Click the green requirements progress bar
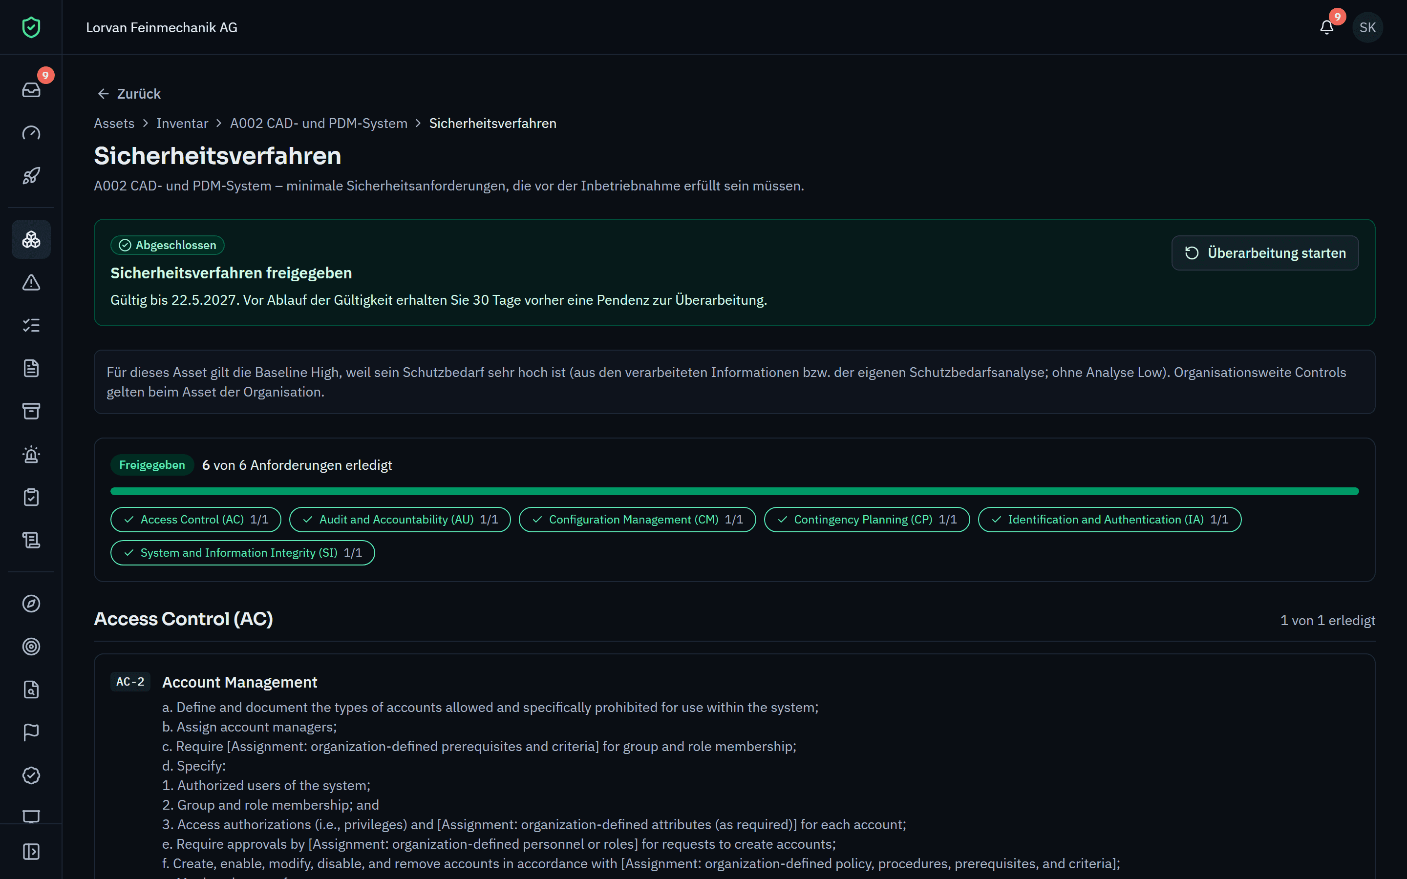The width and height of the screenshot is (1407, 879). coord(734,491)
